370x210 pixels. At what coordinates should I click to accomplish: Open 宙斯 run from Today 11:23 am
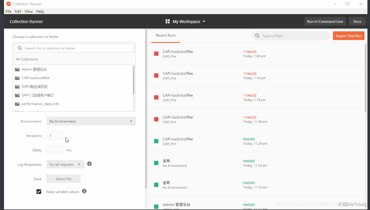pyautogui.click(x=256, y=163)
